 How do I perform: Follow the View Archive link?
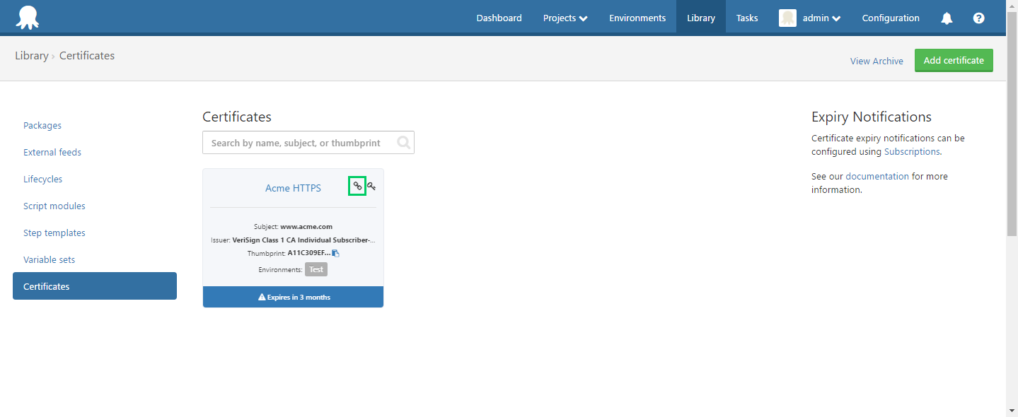tap(877, 61)
